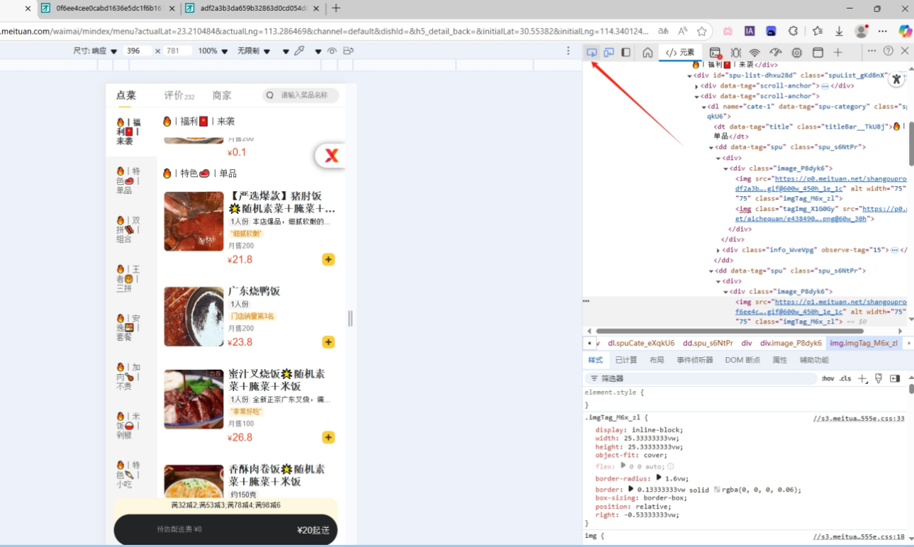
Task: Open the Sources bug icon
Action: click(x=735, y=52)
